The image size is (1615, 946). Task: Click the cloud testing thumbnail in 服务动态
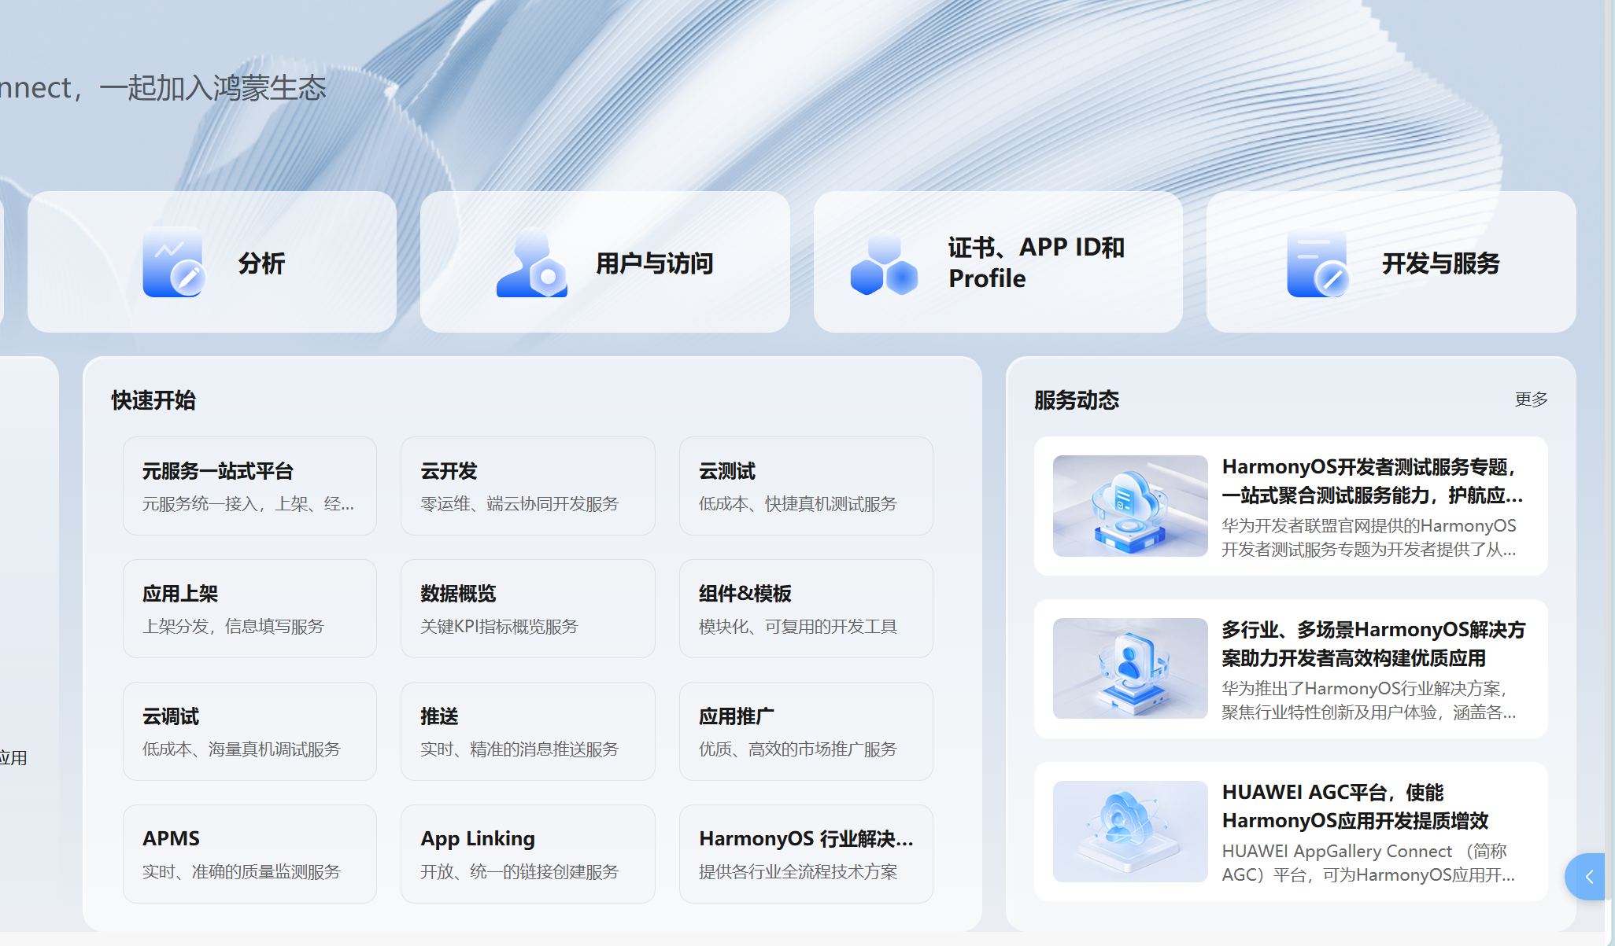coord(1129,506)
